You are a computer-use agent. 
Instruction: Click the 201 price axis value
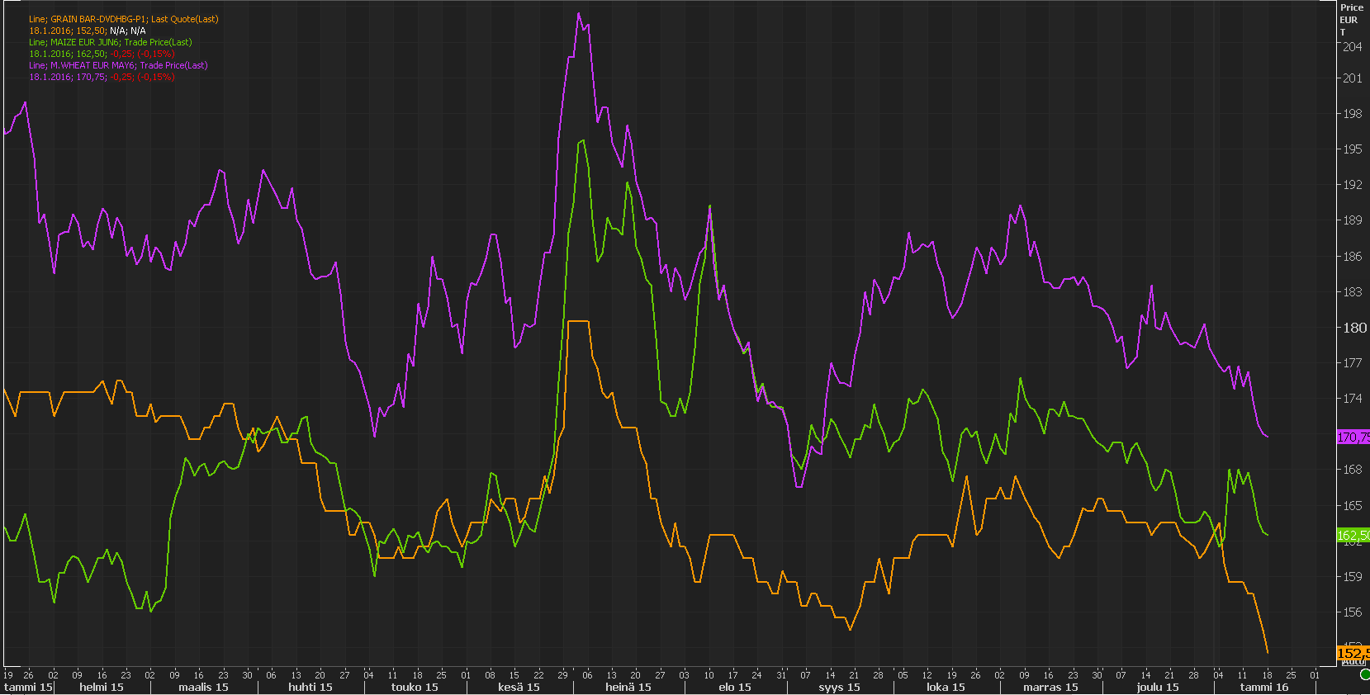tap(1353, 78)
